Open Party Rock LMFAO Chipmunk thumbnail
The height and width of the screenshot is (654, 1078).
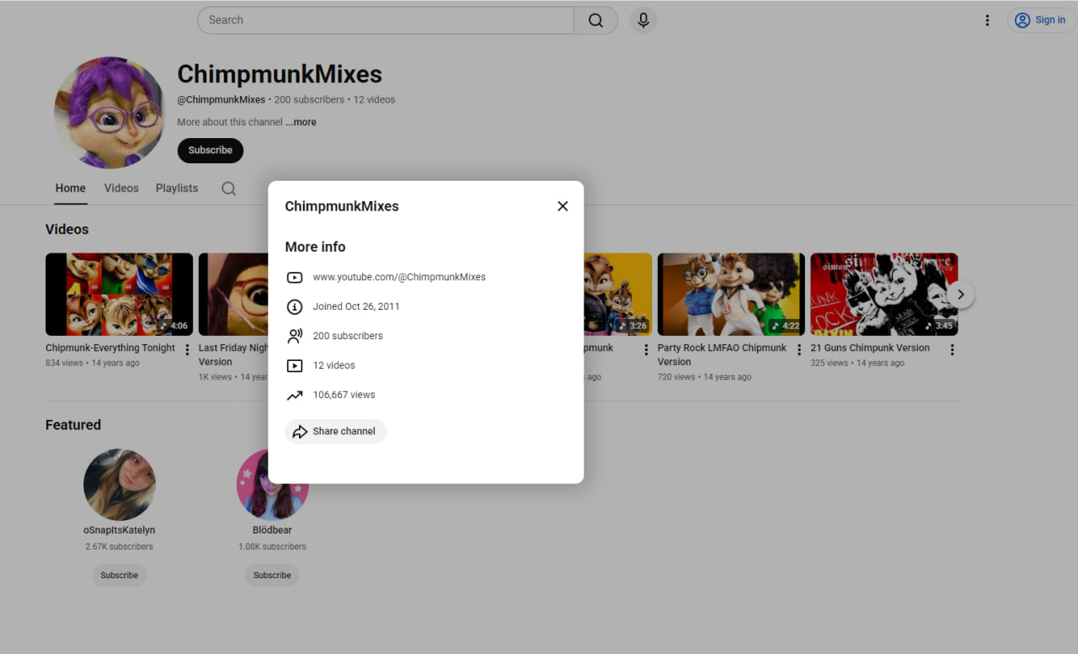point(731,295)
